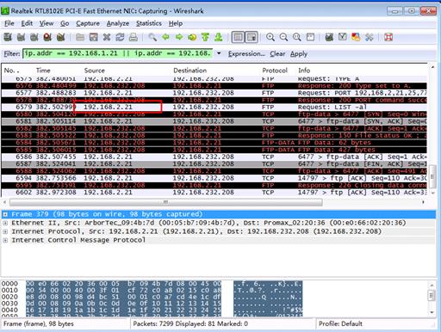Click into the display filter field
The width and height of the screenshot is (441, 332).
pyautogui.click(x=118, y=53)
